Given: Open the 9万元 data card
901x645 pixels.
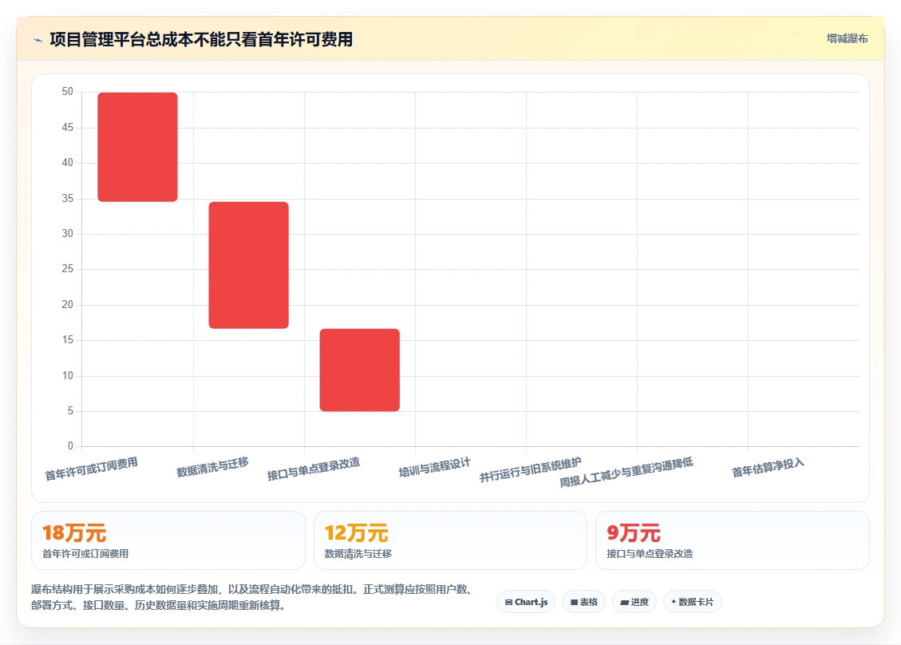Looking at the screenshot, I should tap(733, 540).
